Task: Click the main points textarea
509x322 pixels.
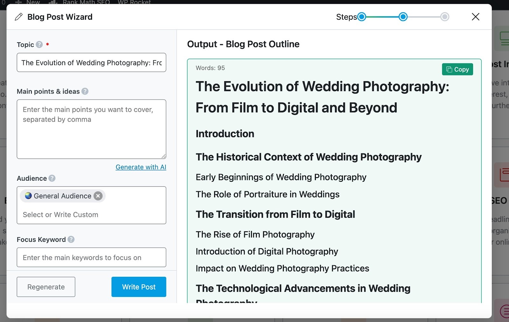Action: 91,129
